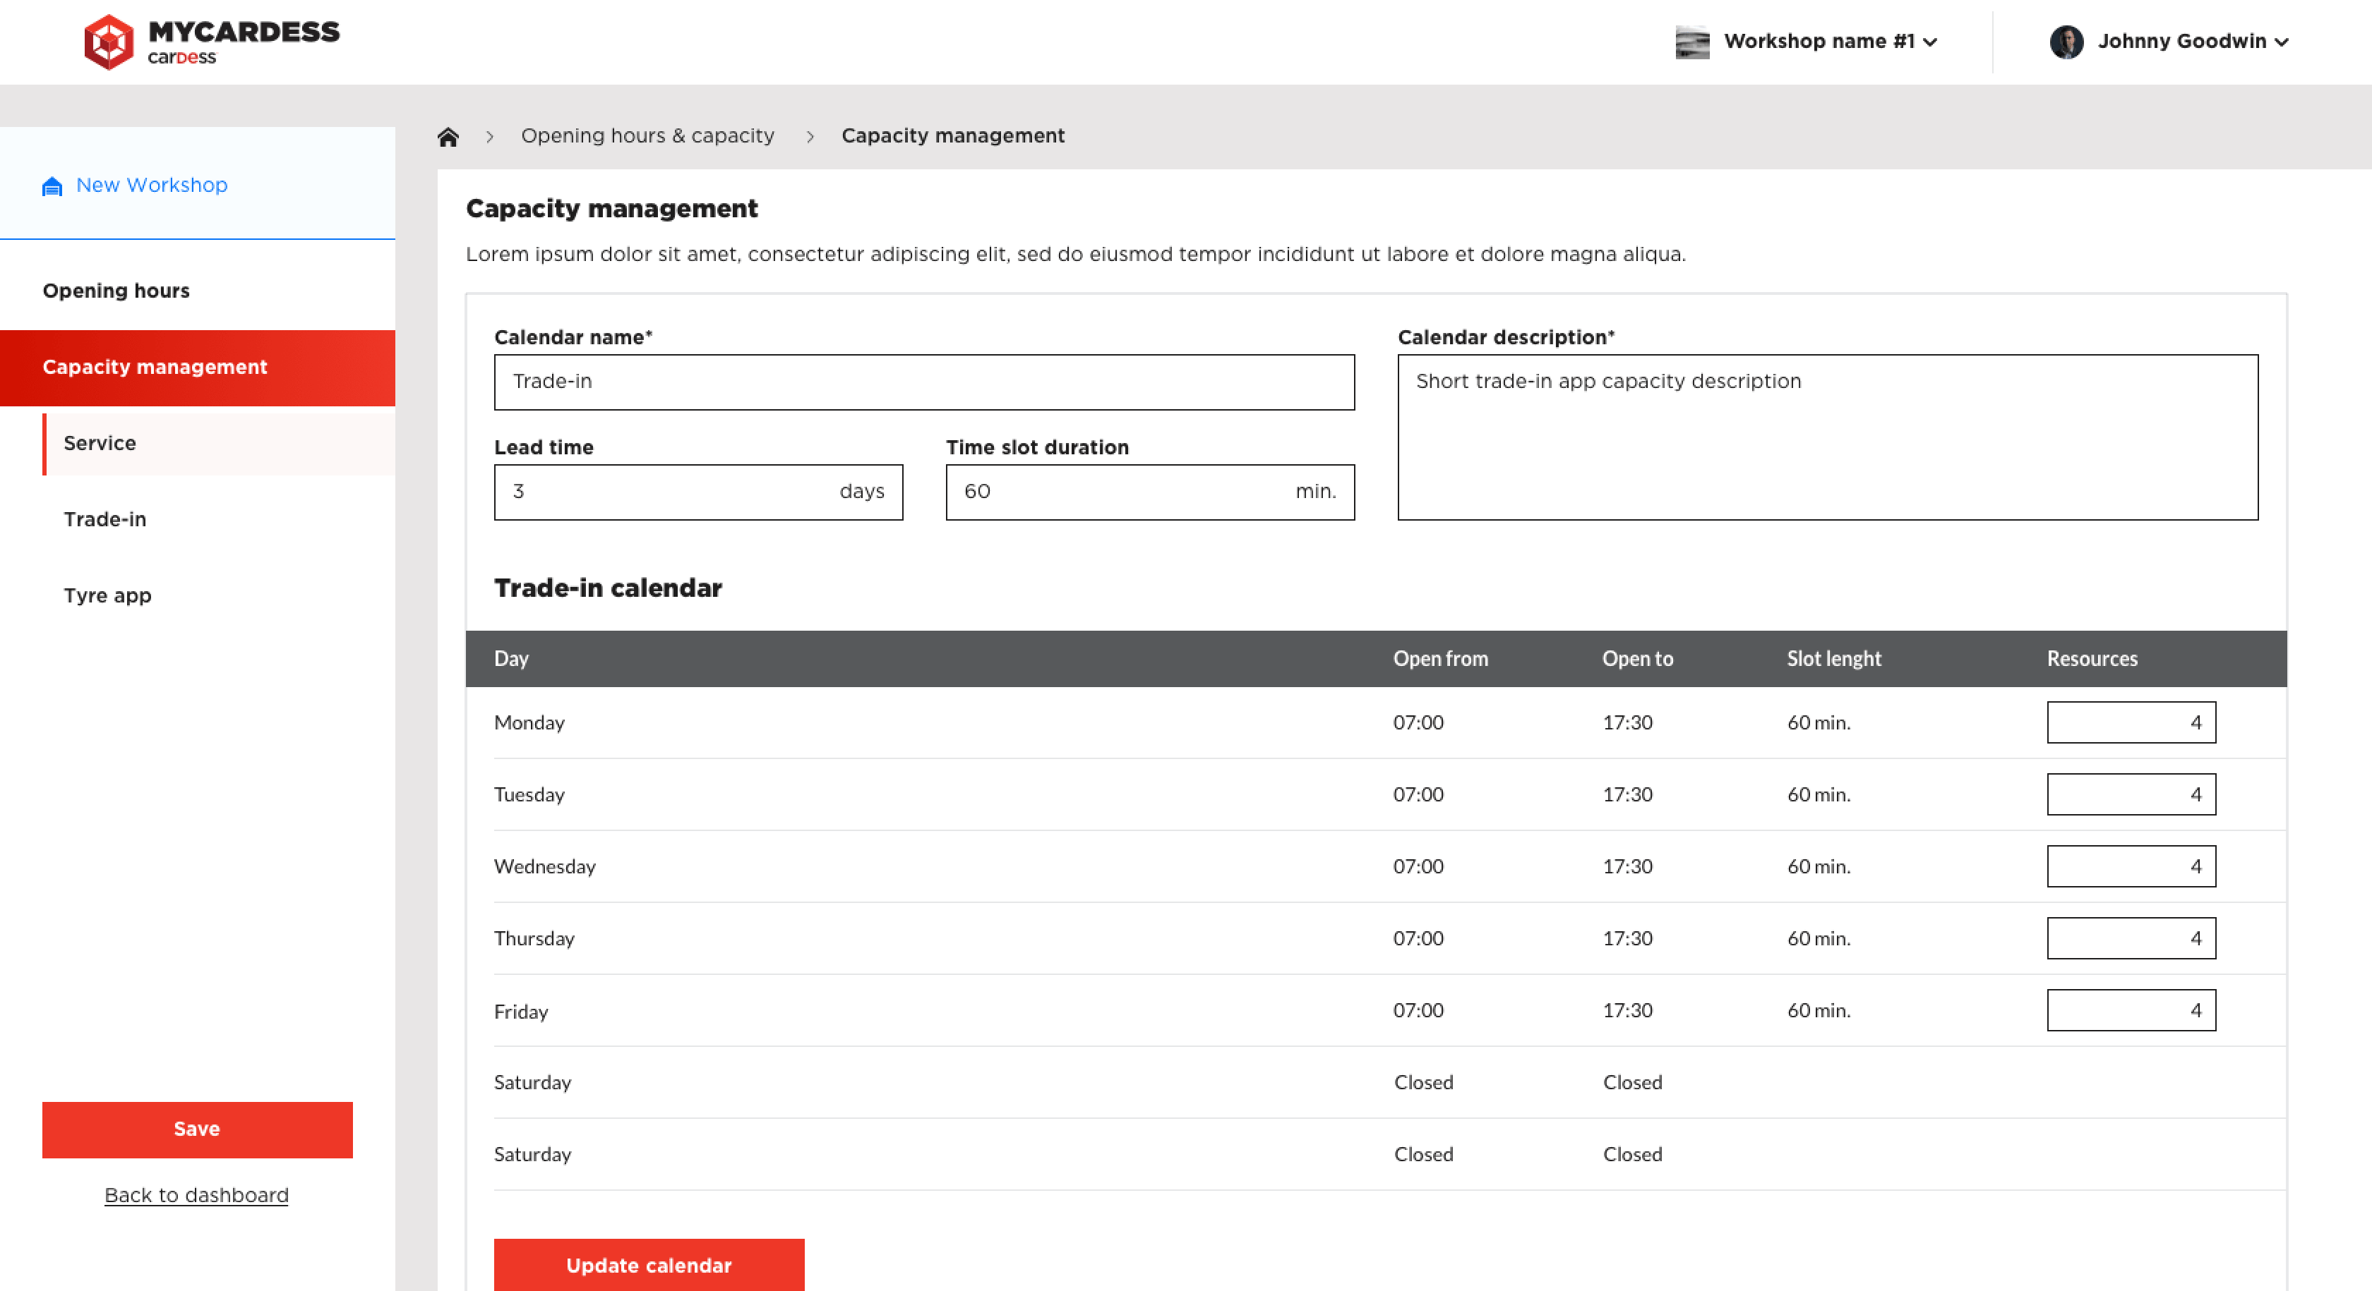
Task: Go to home via breadcrumb house icon
Action: pyautogui.click(x=448, y=137)
